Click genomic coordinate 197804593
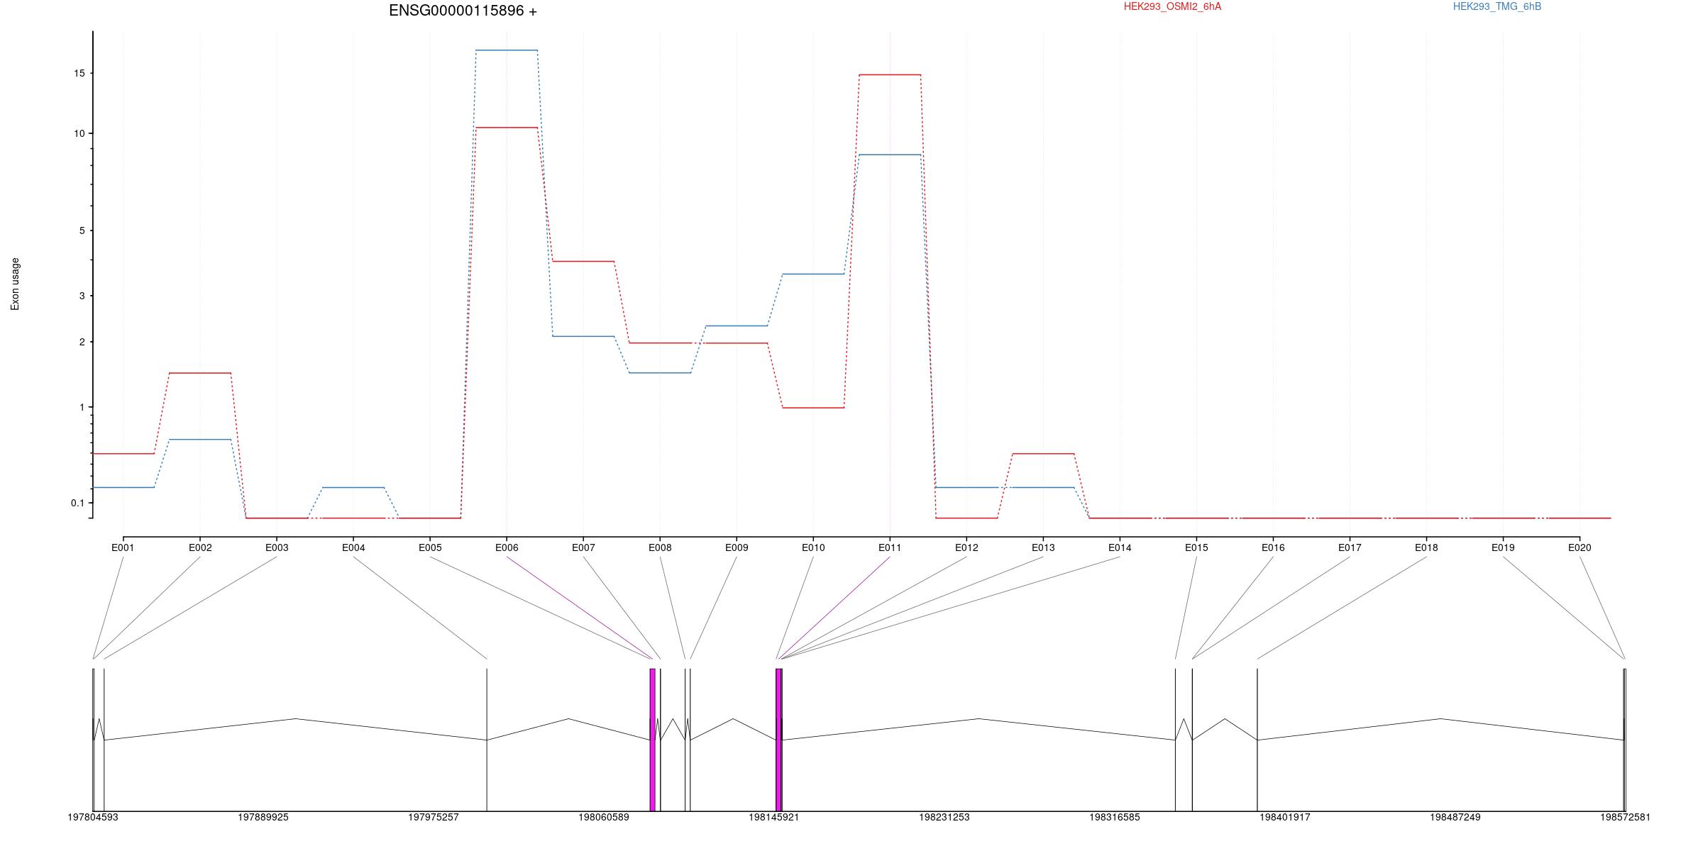The image size is (1703, 851). tap(93, 817)
